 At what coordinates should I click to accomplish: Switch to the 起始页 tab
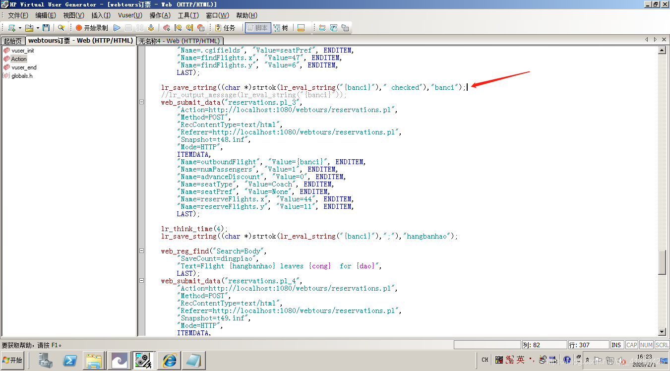(x=13, y=41)
